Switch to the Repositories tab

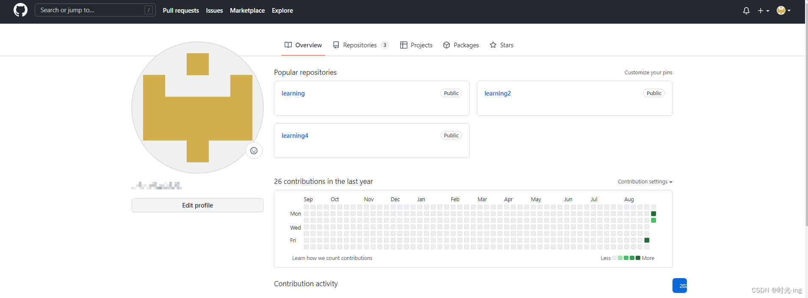pos(361,45)
